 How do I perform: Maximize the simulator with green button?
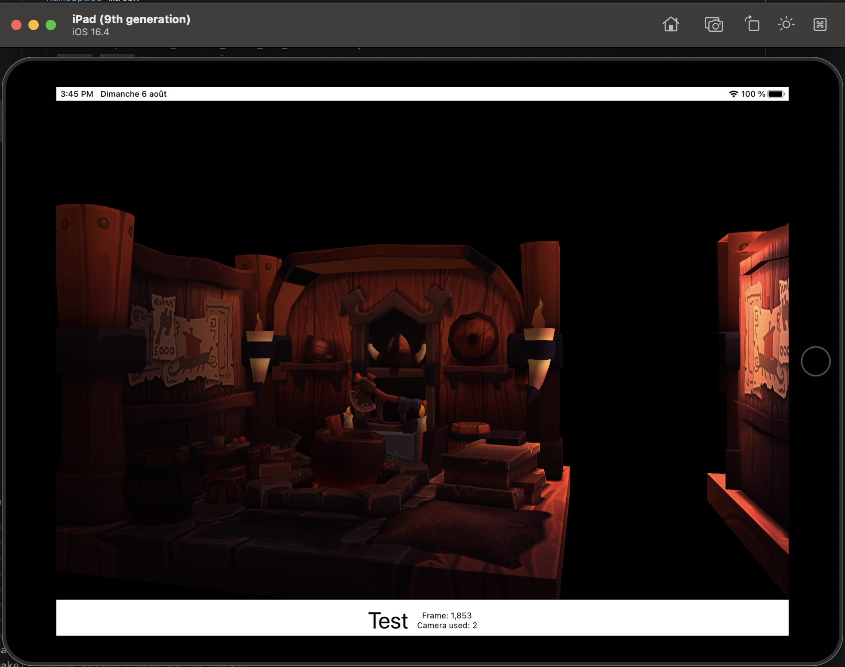coord(51,25)
